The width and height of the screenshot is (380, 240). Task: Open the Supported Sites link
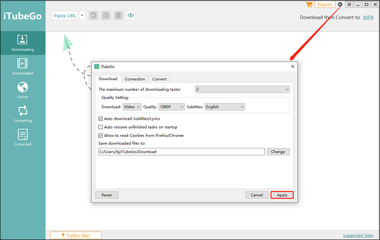click(358, 236)
